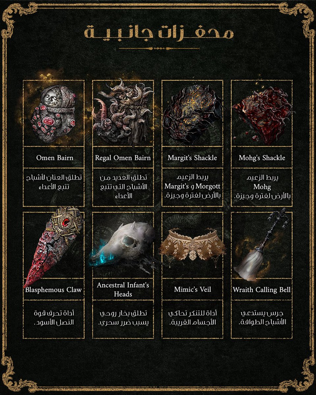
Task: Click Ancestral Infant's Heads name label
Action: coord(123,289)
